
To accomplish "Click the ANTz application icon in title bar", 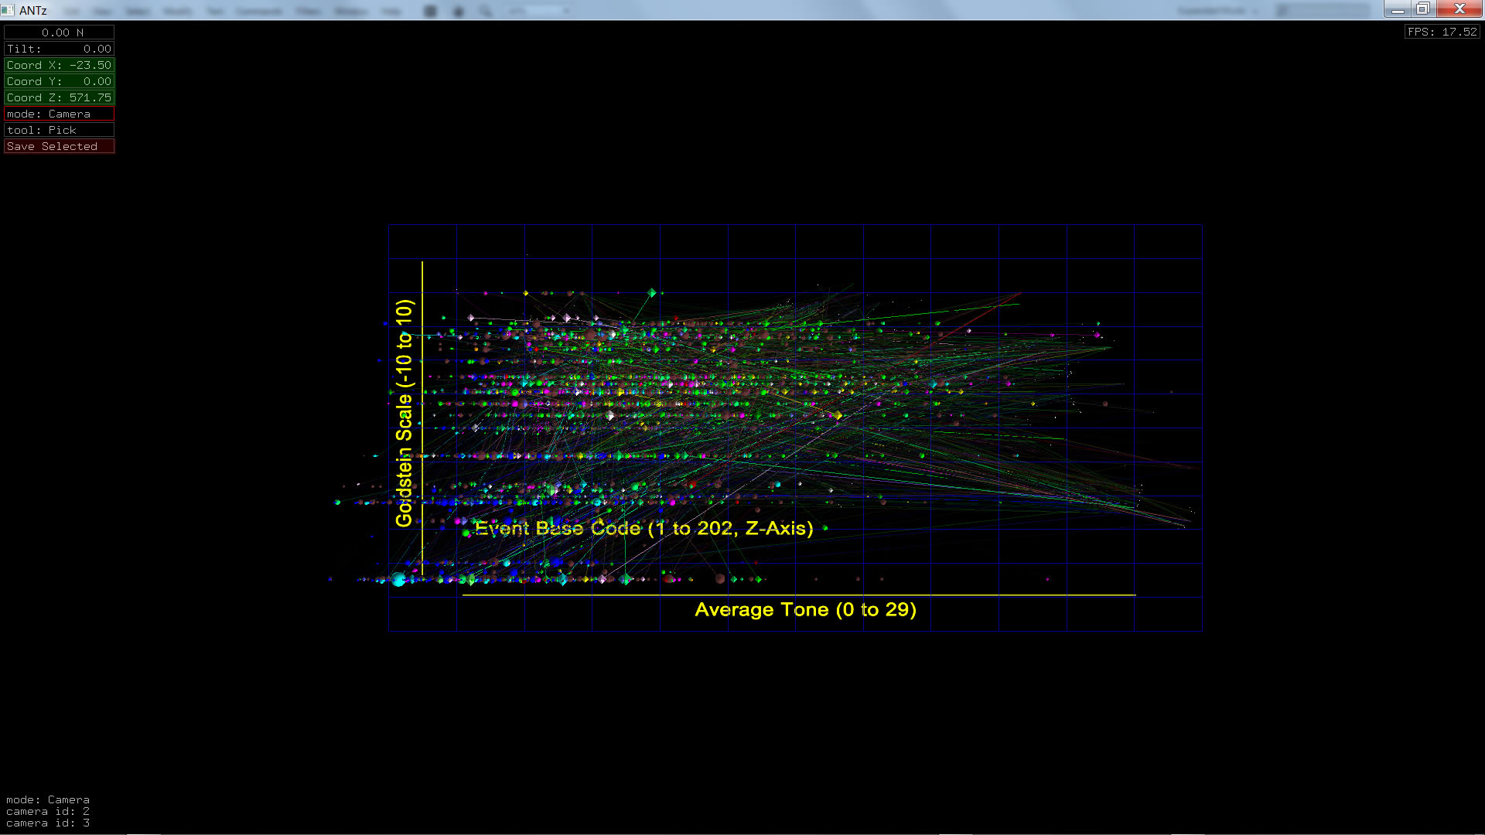I will point(8,10).
